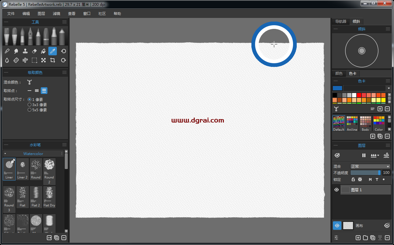
Task: Select the Transform tool
Action: (43, 60)
